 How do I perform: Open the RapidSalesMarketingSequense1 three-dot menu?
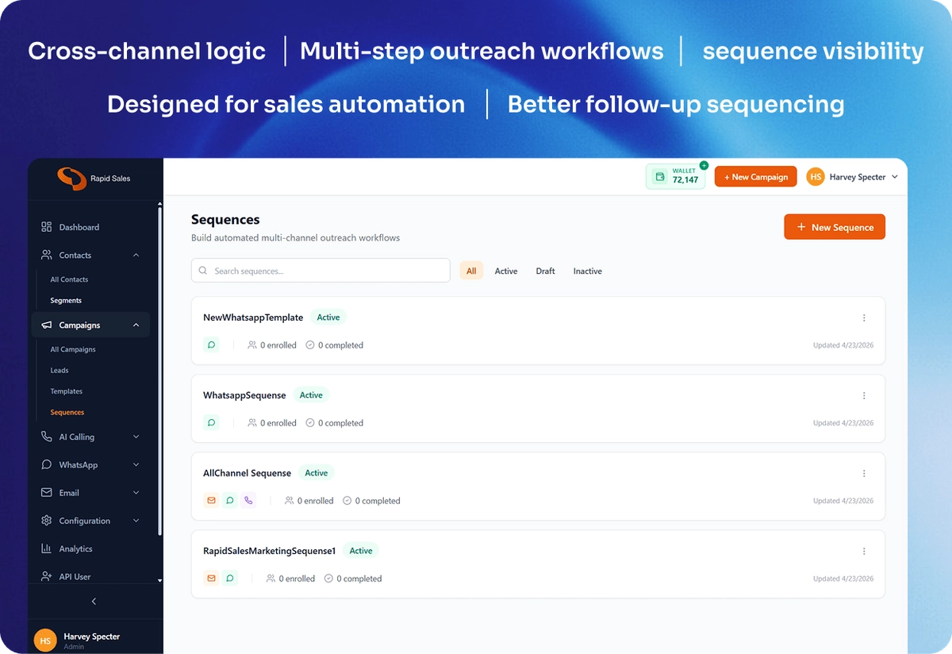point(864,551)
